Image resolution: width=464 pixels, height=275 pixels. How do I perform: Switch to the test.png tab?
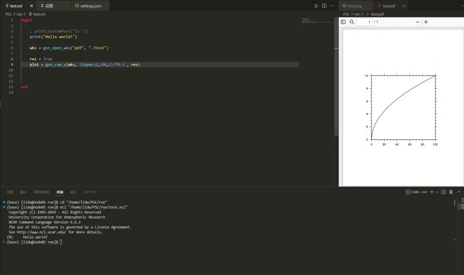click(x=354, y=6)
